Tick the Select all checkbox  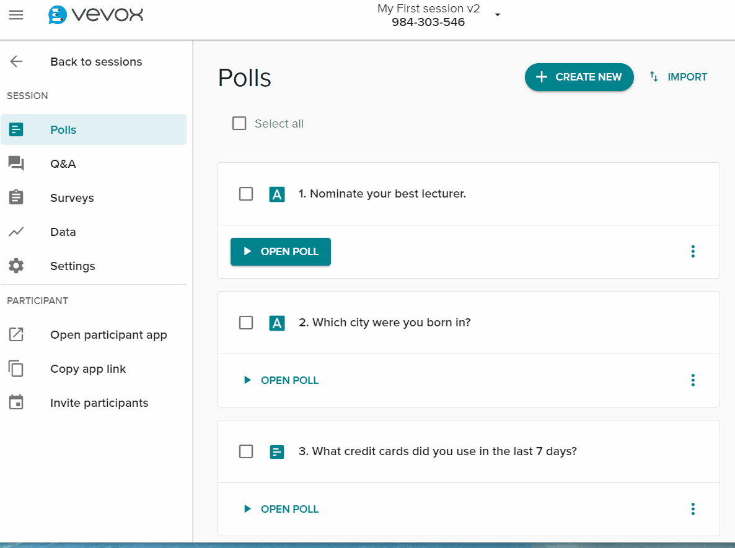coord(239,123)
